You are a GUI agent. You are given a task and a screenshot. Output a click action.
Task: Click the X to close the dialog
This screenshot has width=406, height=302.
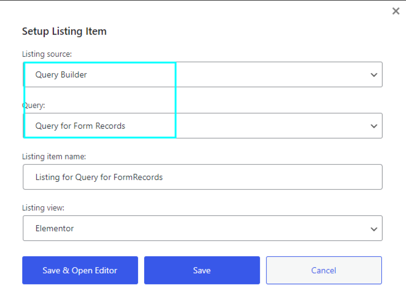tap(396, 11)
